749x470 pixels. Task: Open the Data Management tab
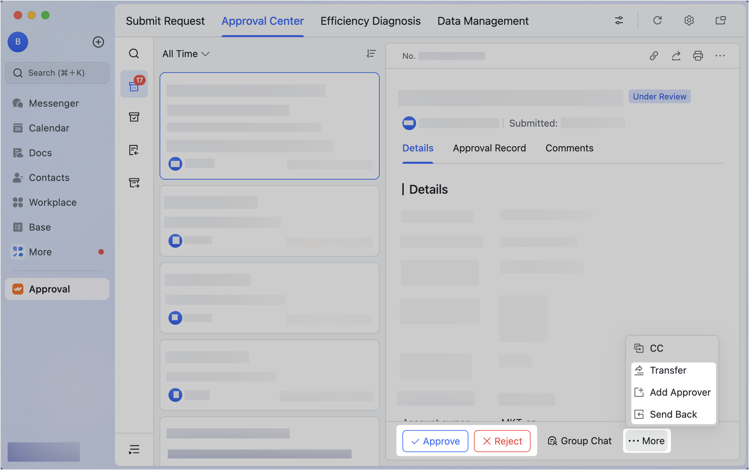(483, 21)
